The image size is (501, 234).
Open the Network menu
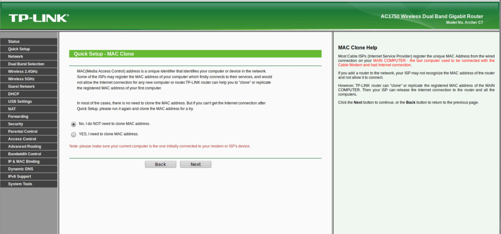[29, 57]
